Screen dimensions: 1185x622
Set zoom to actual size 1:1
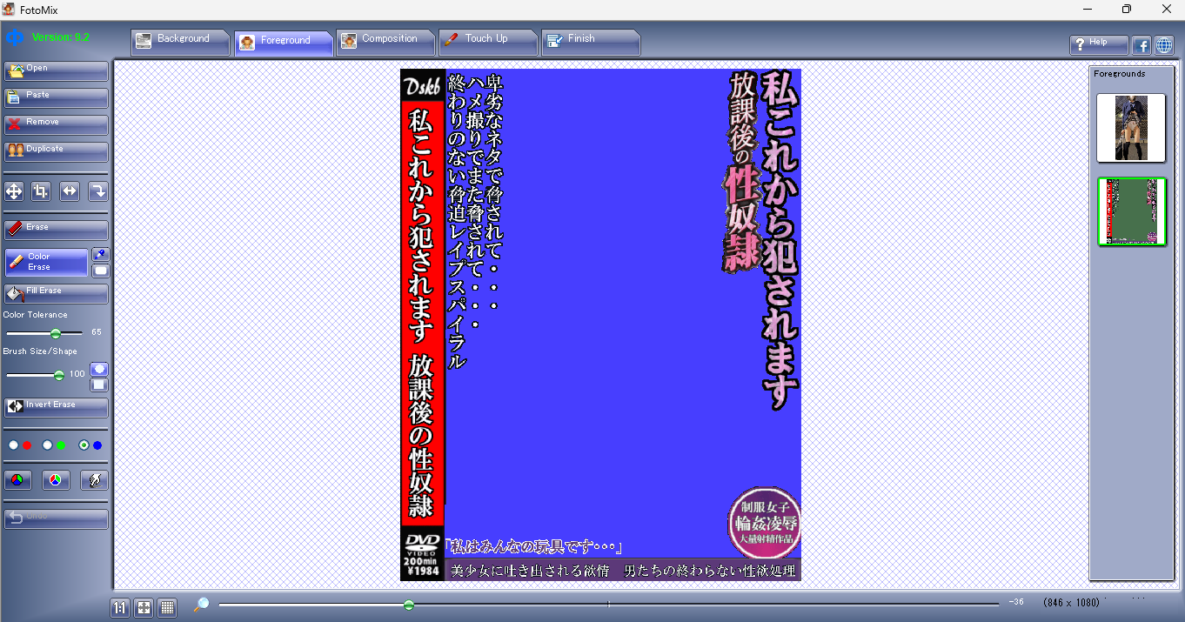click(x=120, y=607)
